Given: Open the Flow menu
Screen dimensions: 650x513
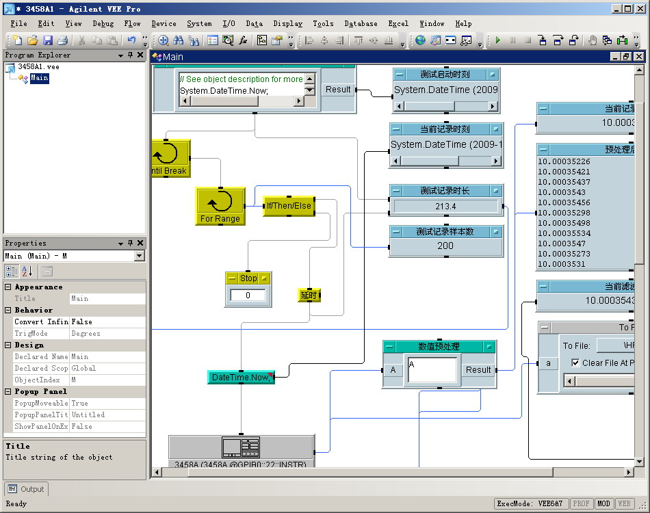Looking at the screenshot, I should (132, 24).
